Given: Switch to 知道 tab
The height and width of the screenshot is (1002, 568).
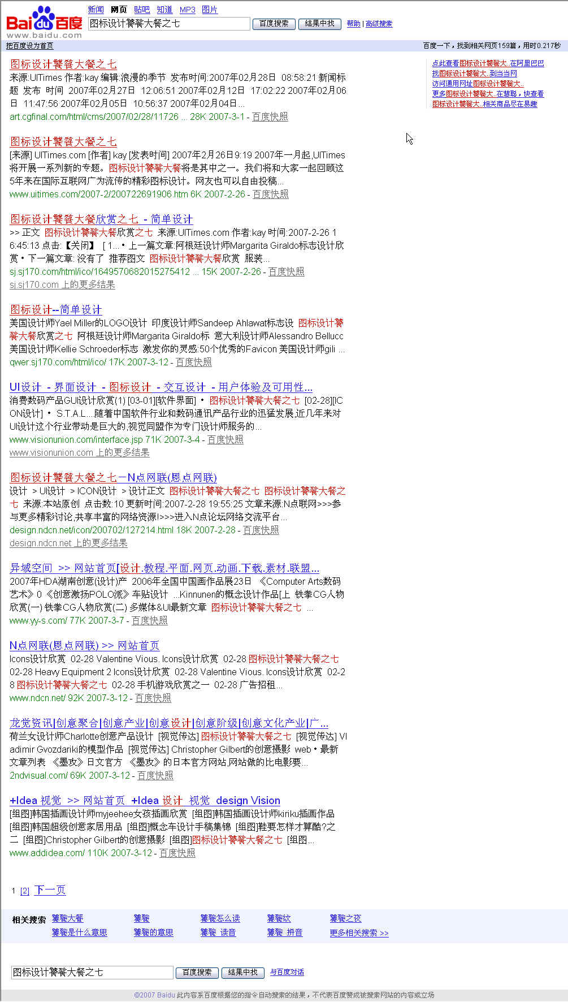Looking at the screenshot, I should pyautogui.click(x=164, y=10).
